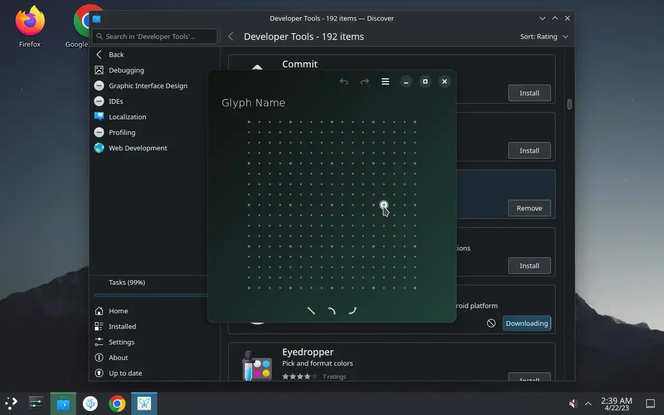
Task: Click the Discover title bar app icon
Action: pos(96,18)
